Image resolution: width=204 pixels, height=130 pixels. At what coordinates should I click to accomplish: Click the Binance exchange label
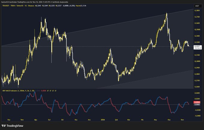click(x=31, y=6)
